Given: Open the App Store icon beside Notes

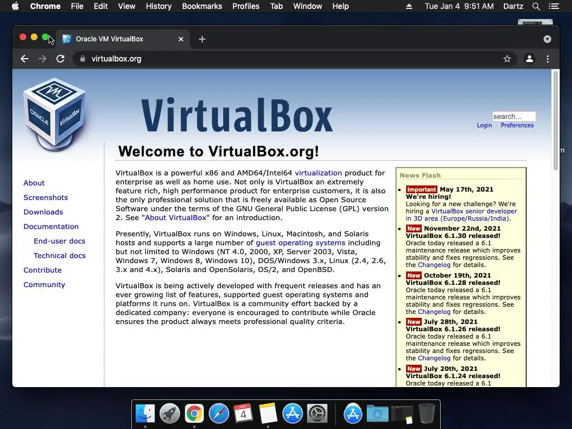Looking at the screenshot, I should (x=293, y=414).
